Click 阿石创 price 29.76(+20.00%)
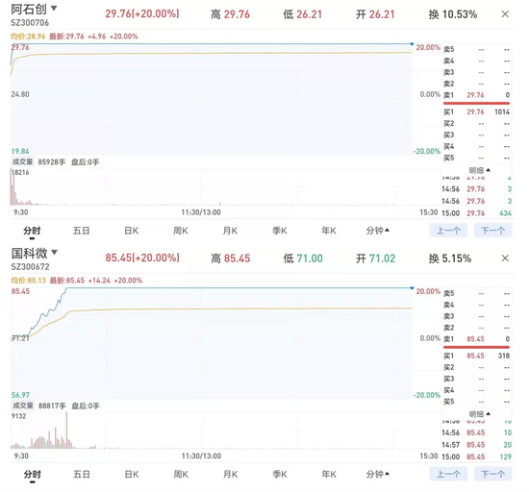The width and height of the screenshot is (529, 492). 142,14
